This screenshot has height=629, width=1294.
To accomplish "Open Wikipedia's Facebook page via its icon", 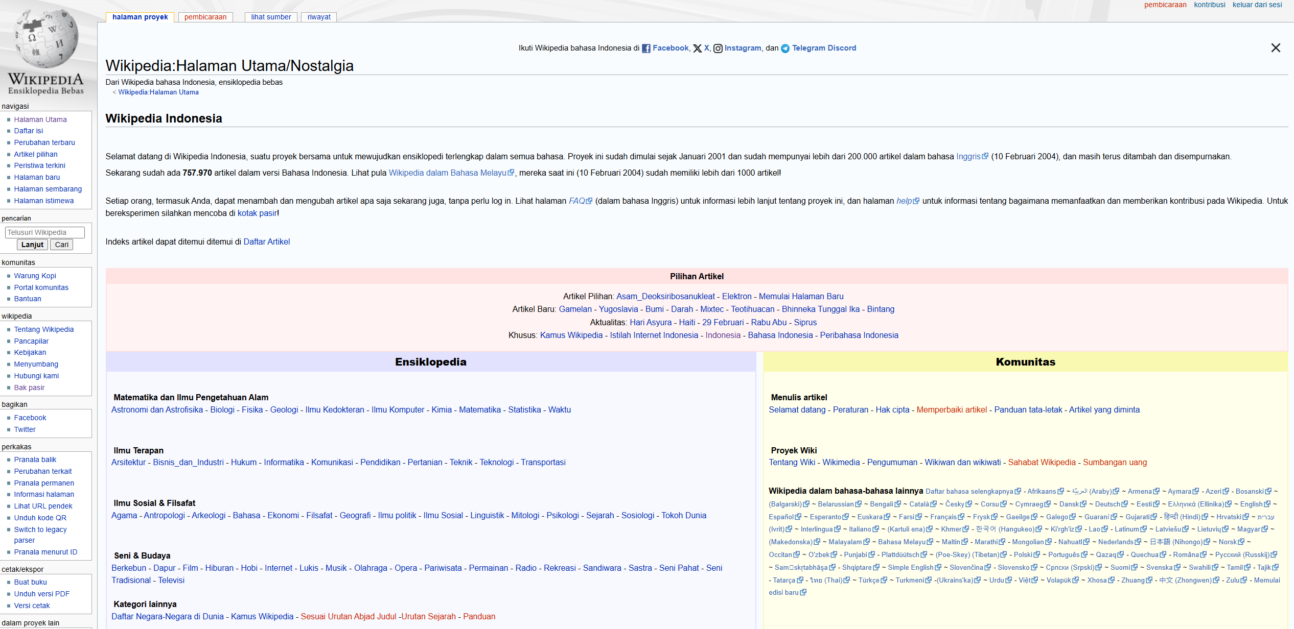I will (x=646, y=48).
